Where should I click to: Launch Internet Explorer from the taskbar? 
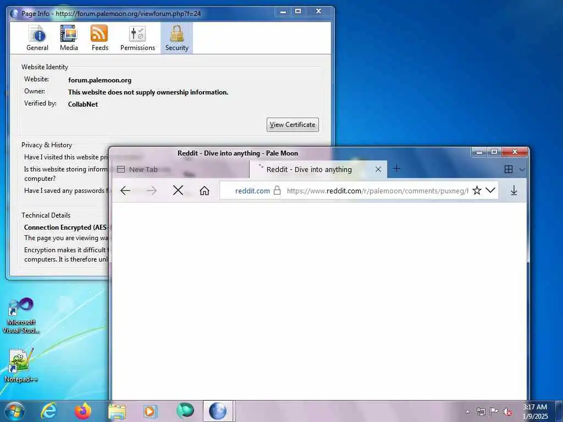click(49, 411)
